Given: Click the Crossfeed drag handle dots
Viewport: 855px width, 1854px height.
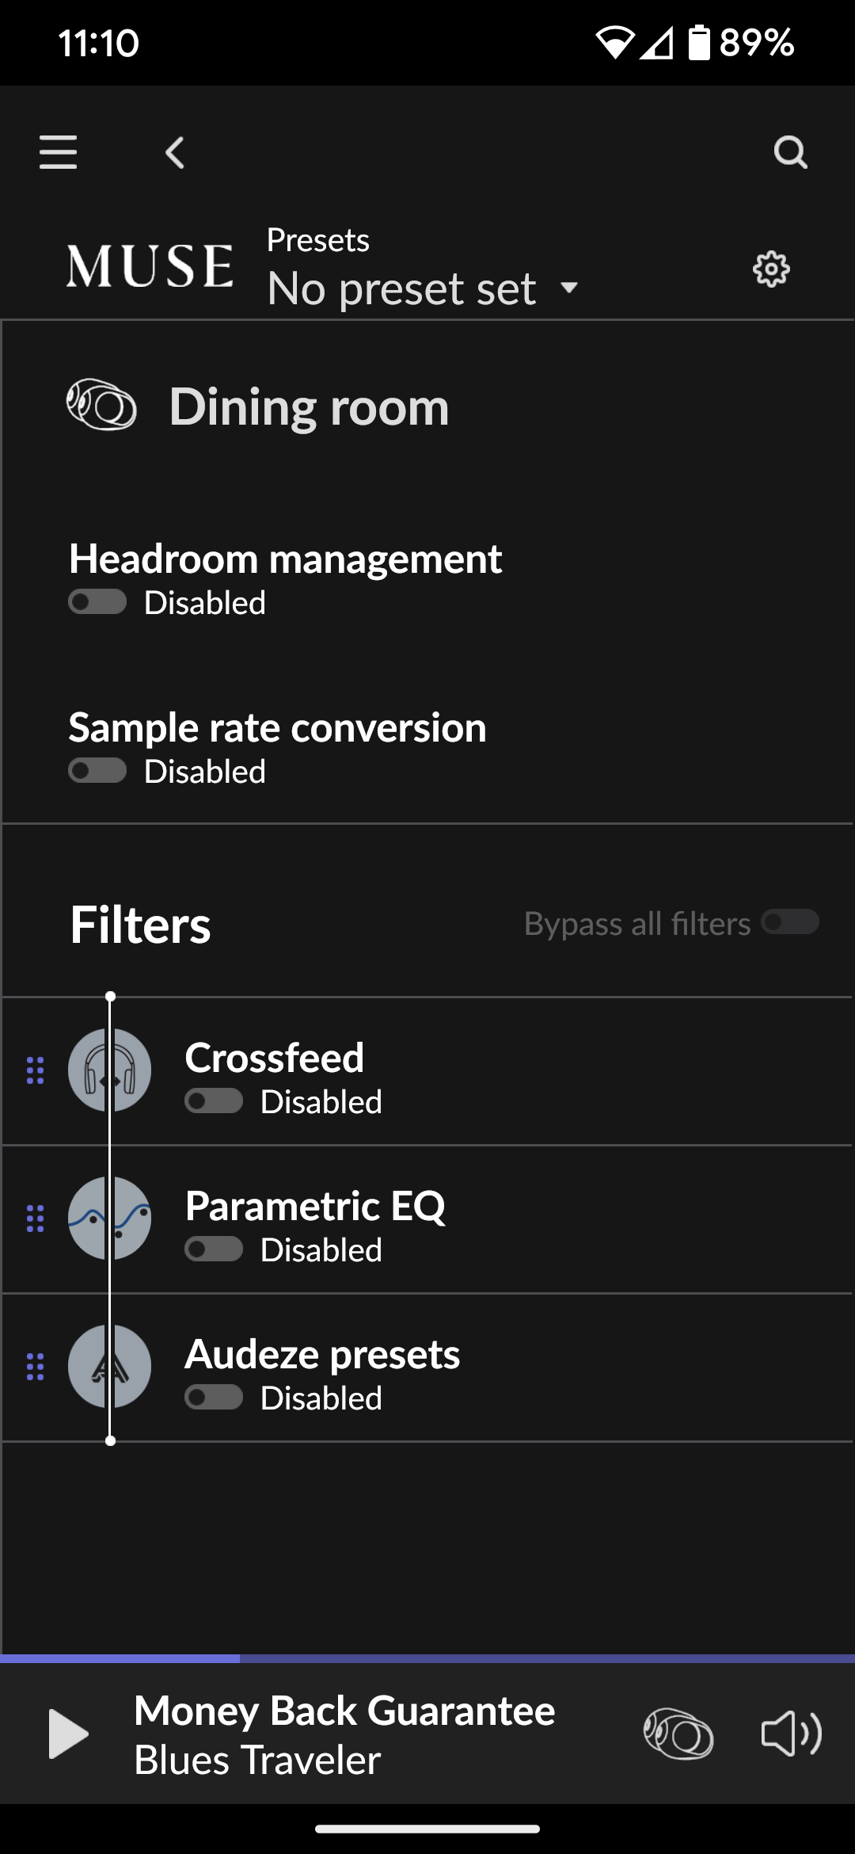Looking at the screenshot, I should click(36, 1070).
